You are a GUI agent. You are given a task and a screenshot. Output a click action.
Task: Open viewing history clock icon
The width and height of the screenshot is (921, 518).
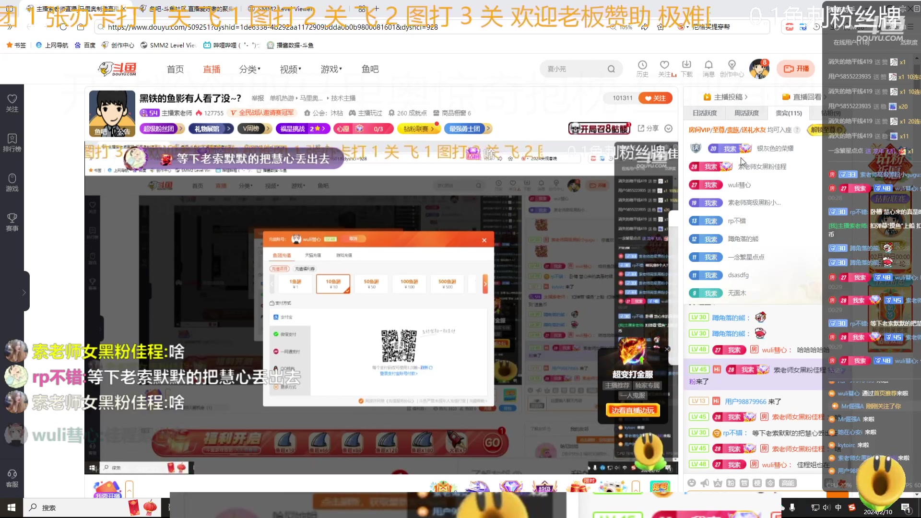click(x=642, y=68)
